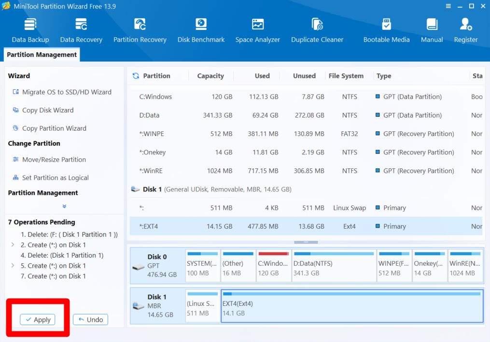Select pending operation 7 Create on Disk 1

click(x=53, y=276)
